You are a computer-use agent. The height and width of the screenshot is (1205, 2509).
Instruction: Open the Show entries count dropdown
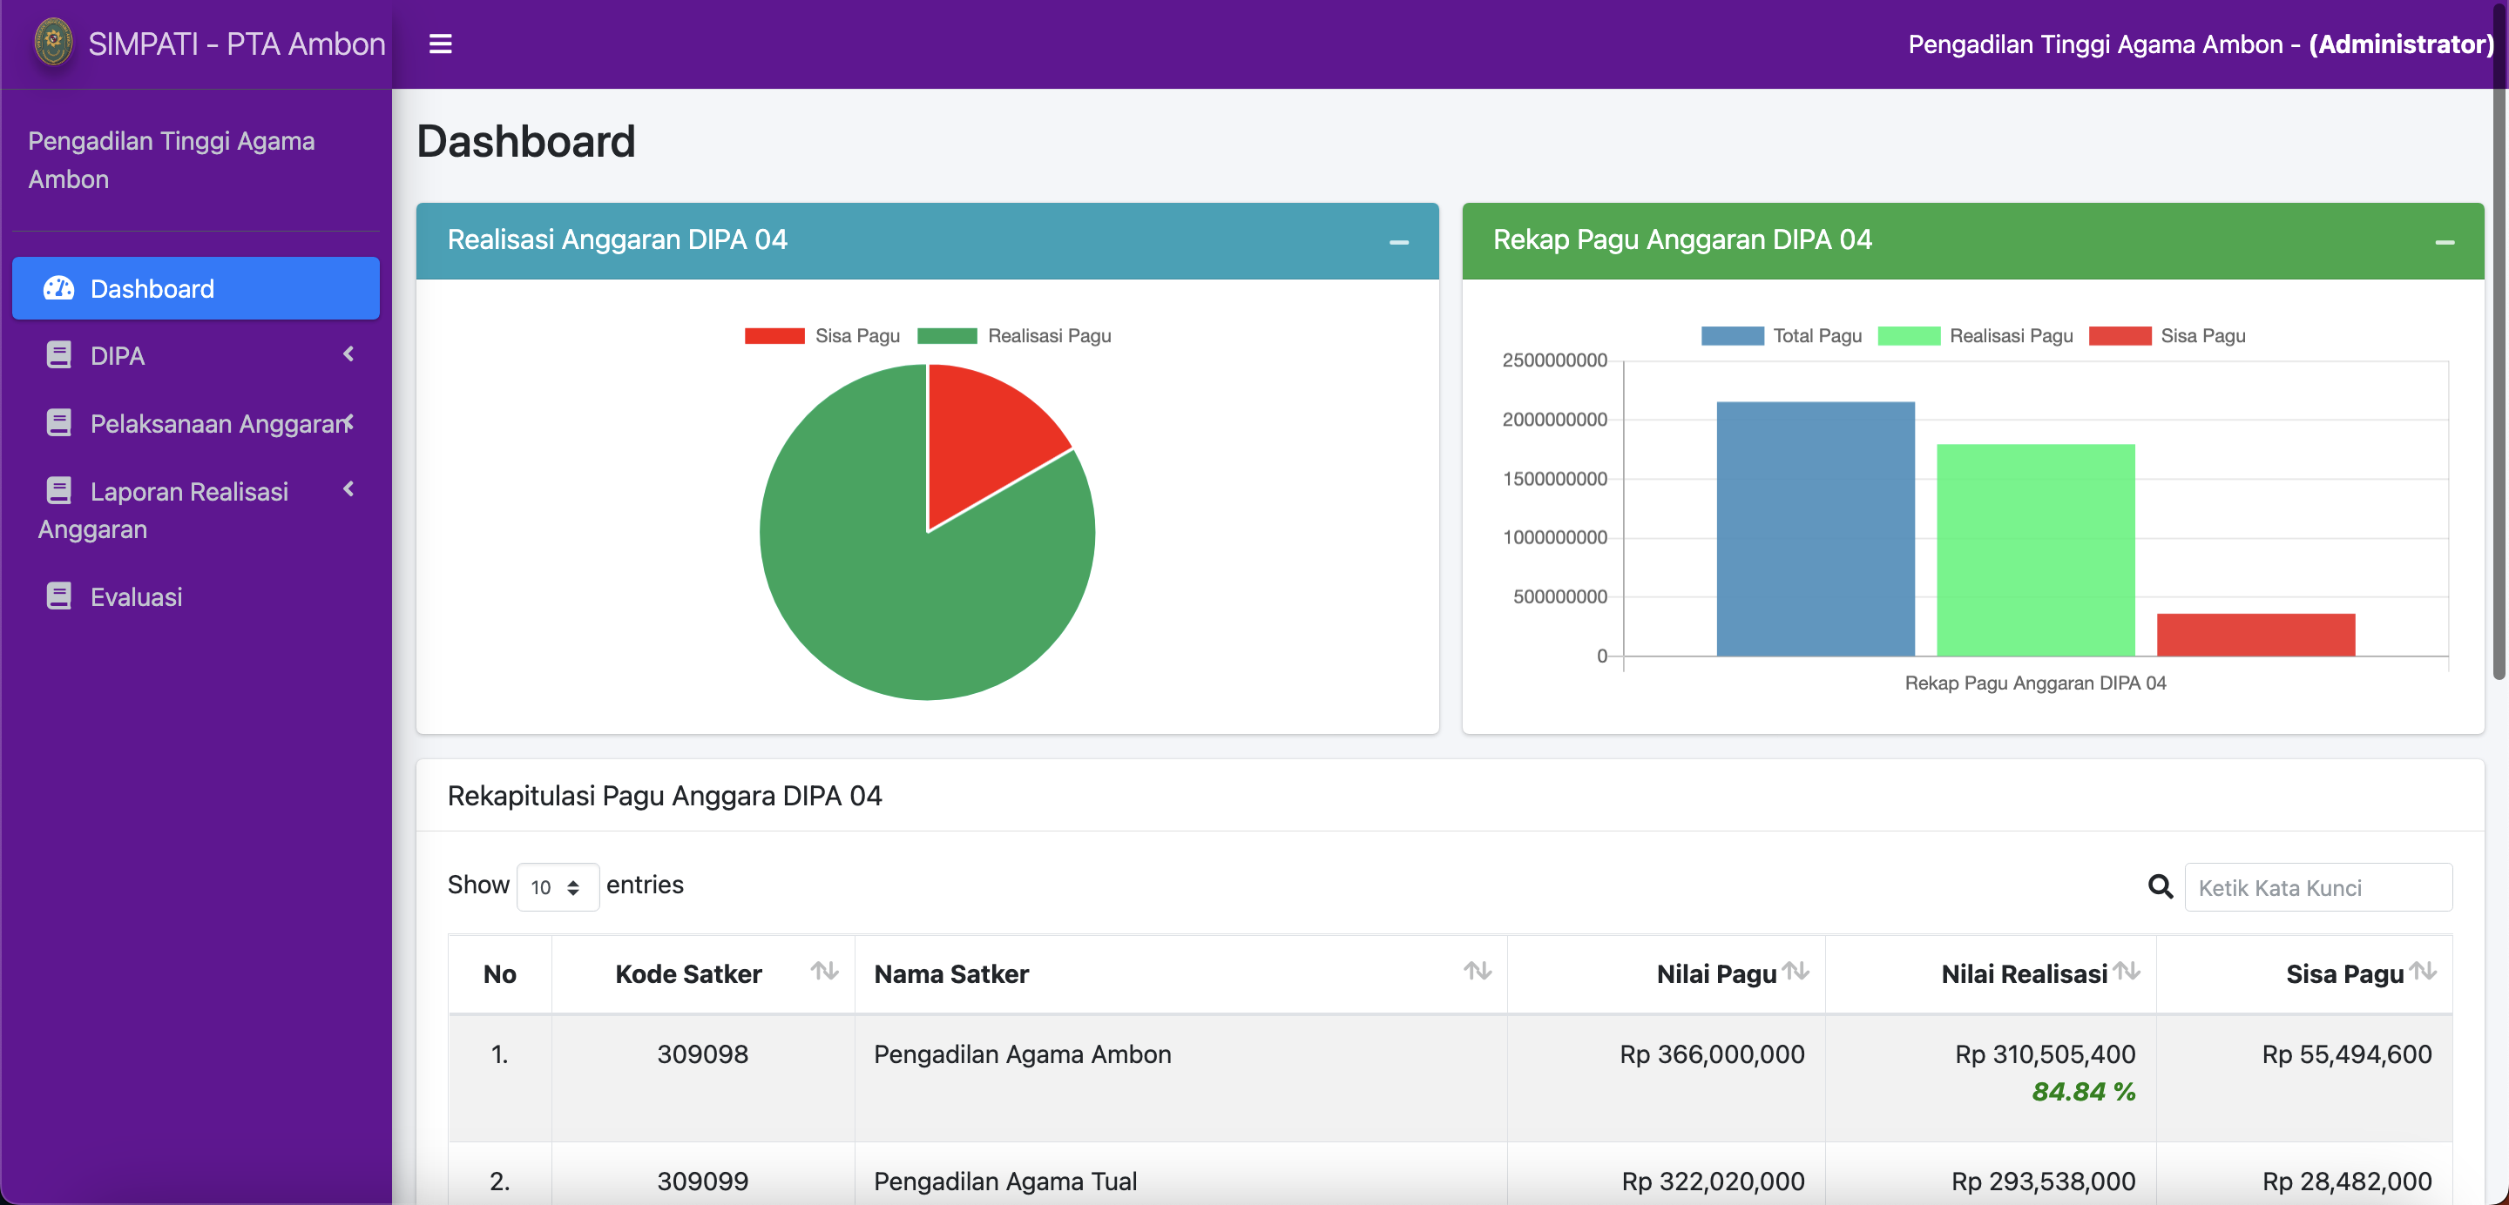click(x=558, y=886)
